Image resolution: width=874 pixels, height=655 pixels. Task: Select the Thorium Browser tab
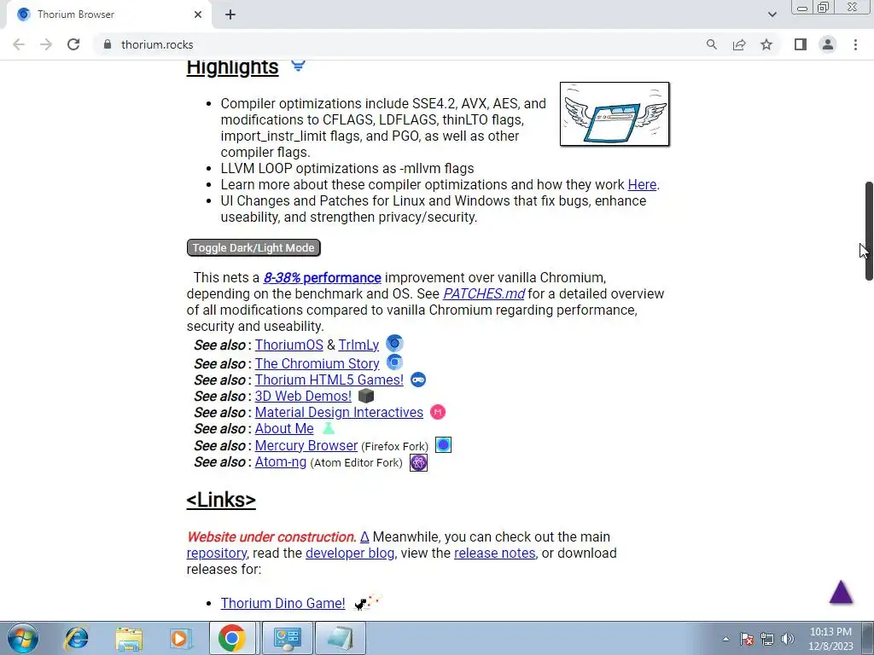tap(108, 14)
